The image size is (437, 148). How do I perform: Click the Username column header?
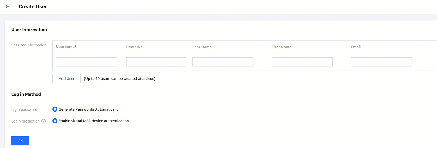click(66, 47)
